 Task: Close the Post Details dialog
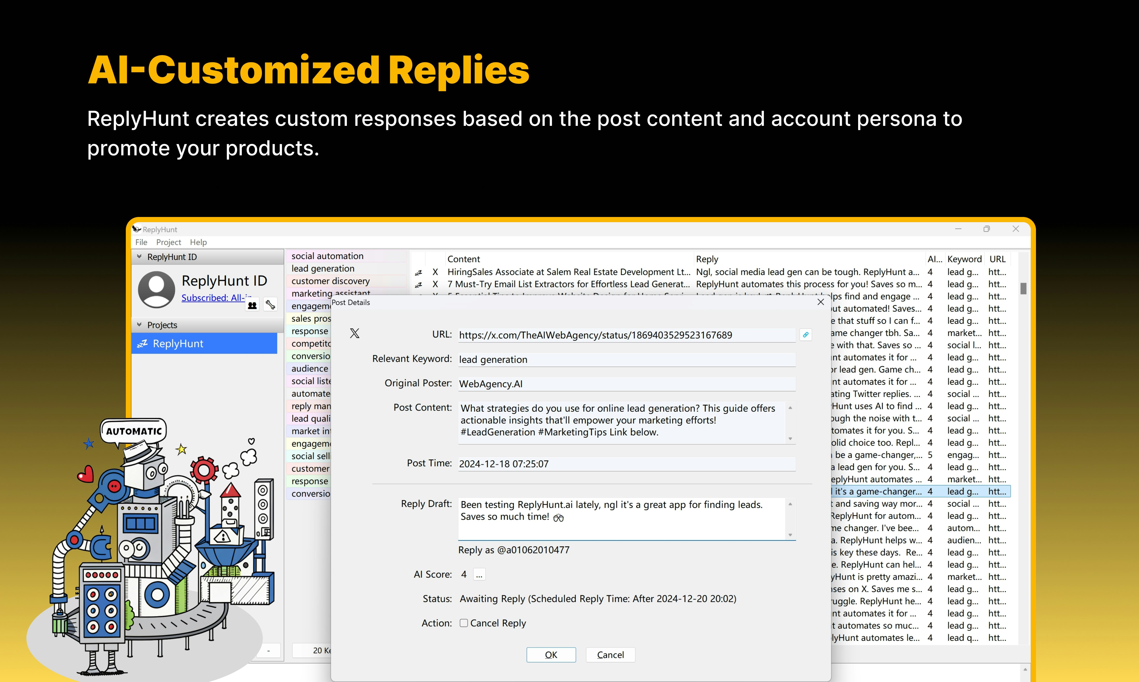pyautogui.click(x=821, y=302)
